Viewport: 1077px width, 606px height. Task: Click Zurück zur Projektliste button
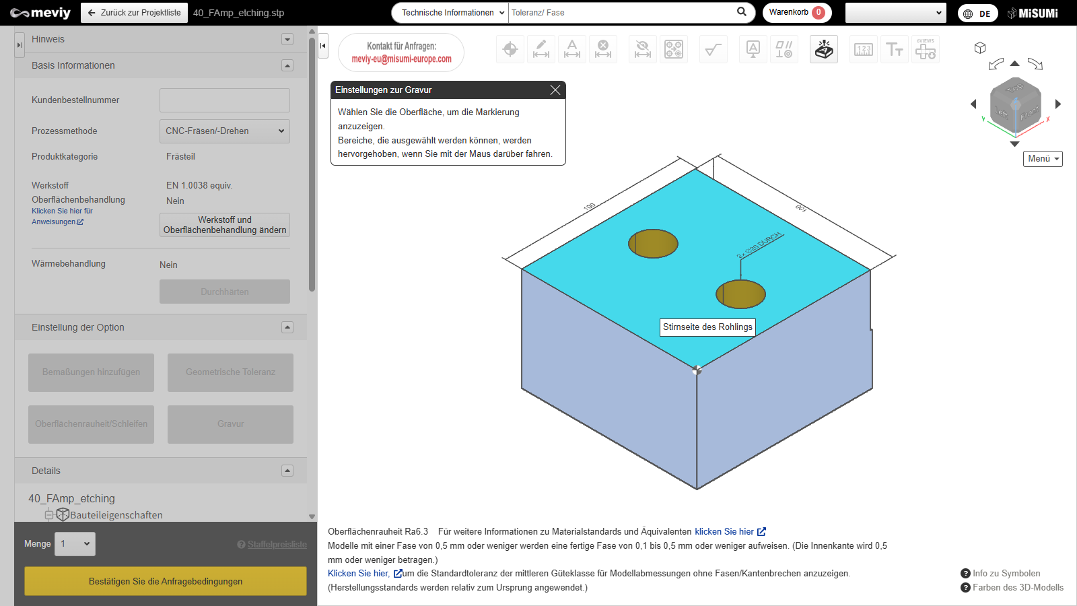pyautogui.click(x=135, y=13)
